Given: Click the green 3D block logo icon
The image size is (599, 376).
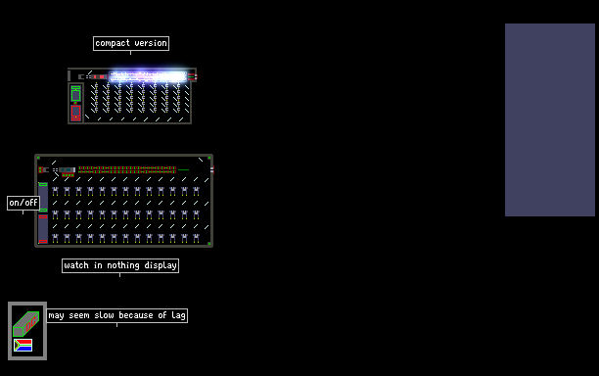Looking at the screenshot, I should pyautogui.click(x=26, y=324).
